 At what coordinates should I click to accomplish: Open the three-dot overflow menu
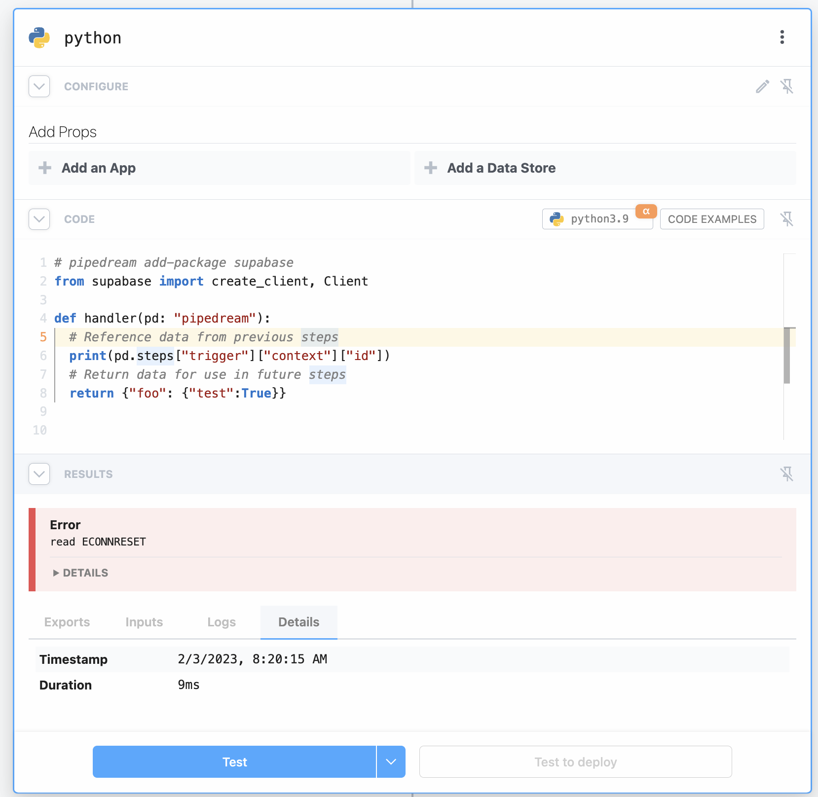[x=781, y=37]
